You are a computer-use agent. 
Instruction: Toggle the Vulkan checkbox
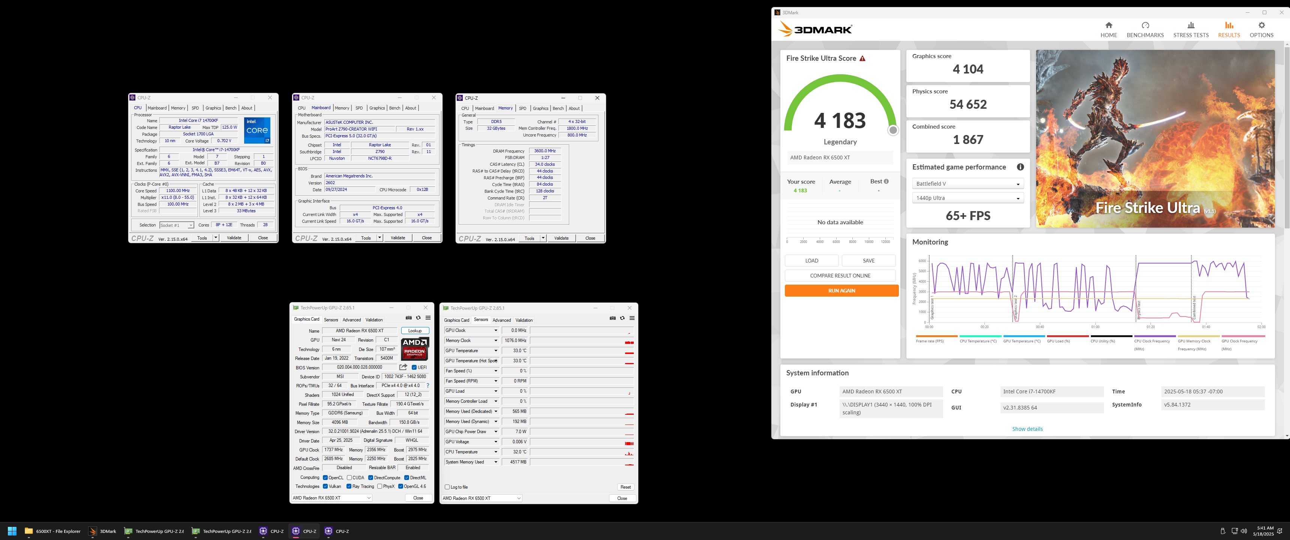(325, 486)
